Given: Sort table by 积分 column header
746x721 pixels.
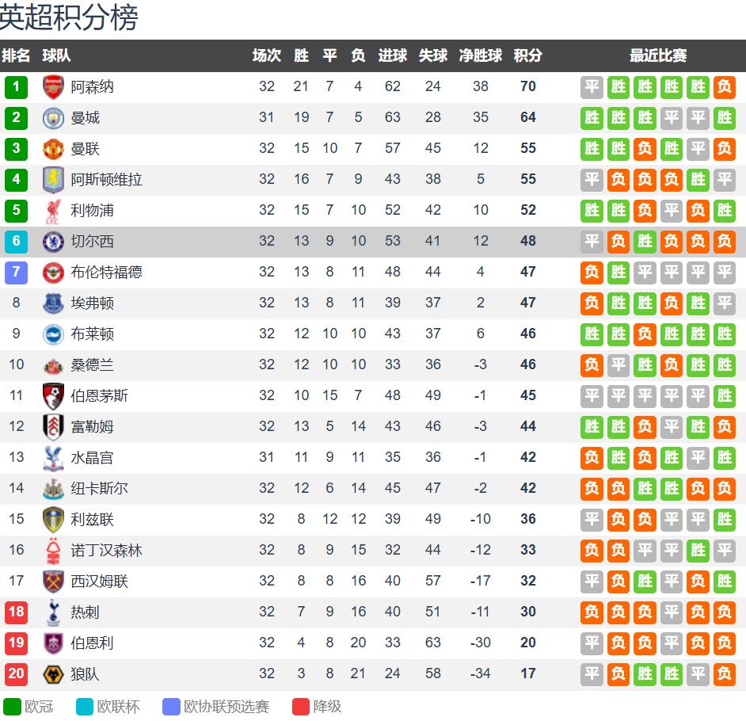Looking at the screenshot, I should point(528,56).
